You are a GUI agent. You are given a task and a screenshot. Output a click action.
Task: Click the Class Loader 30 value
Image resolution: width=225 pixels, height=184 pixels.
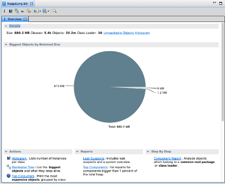[100, 33]
